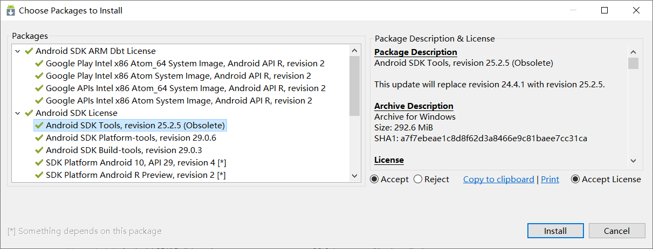Collapse the Android SDK ARM Dbt License group

[x=18, y=51]
